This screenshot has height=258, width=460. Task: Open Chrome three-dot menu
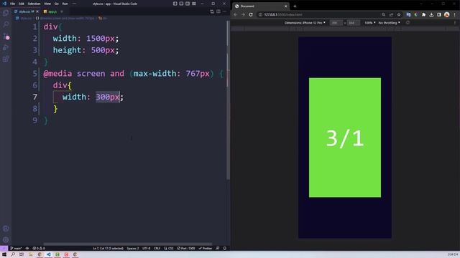[x=455, y=14]
